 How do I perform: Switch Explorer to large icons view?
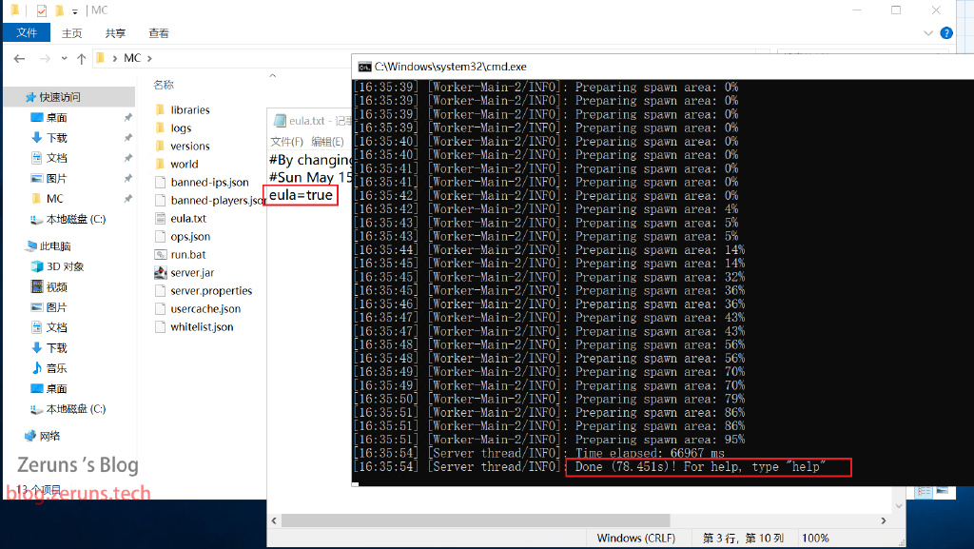tap(943, 491)
